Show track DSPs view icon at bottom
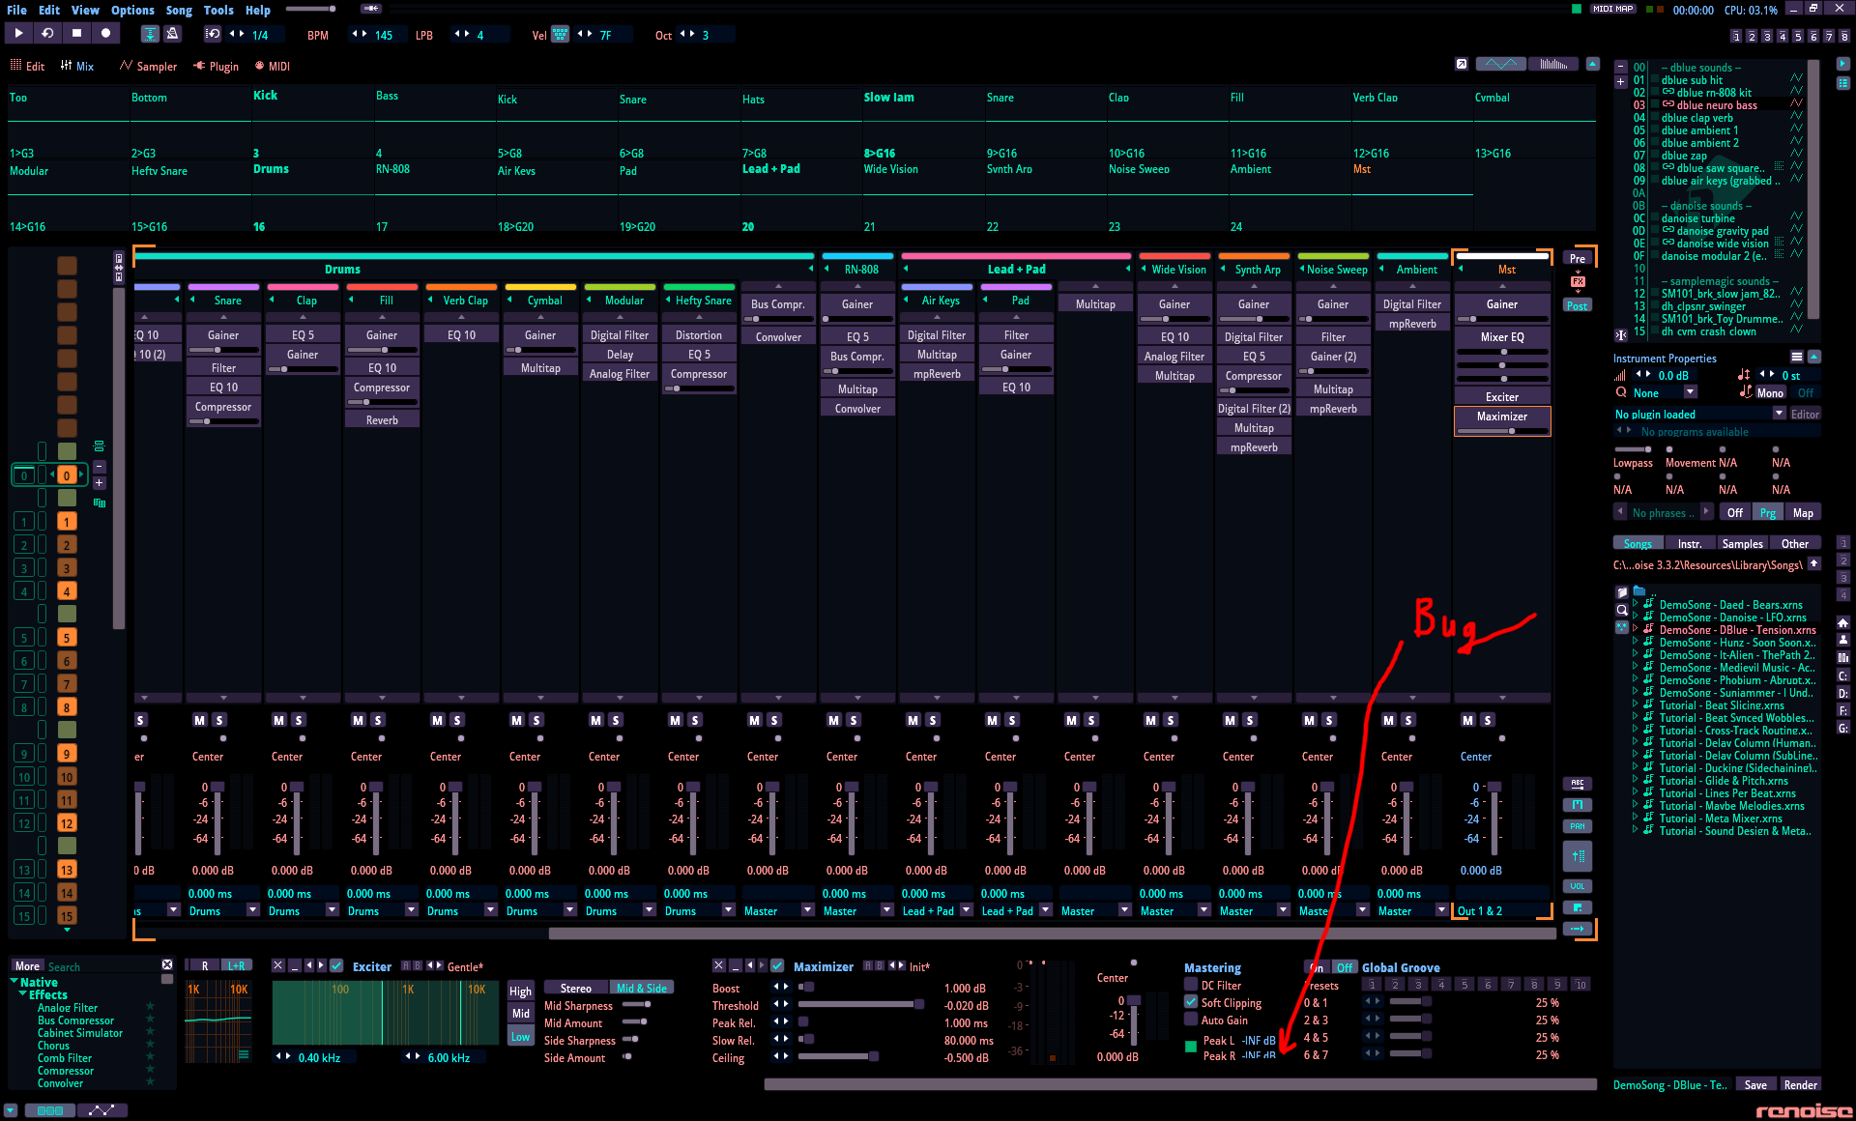The image size is (1856, 1121). [49, 1110]
